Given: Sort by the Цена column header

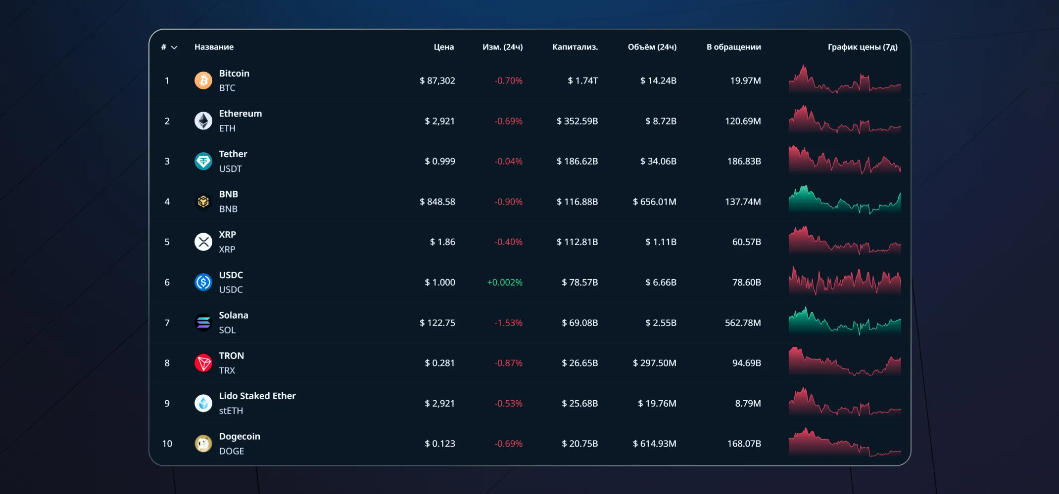Looking at the screenshot, I should point(443,47).
